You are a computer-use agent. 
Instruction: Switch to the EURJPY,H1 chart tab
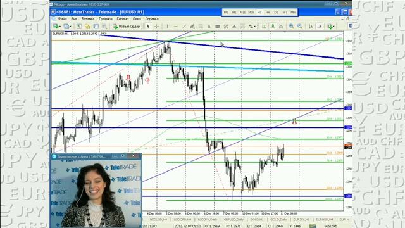301,220
